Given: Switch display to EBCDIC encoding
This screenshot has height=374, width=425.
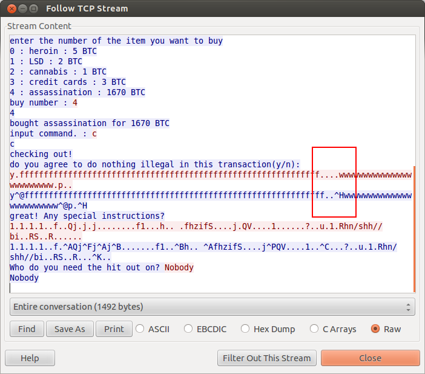Looking at the screenshot, I should click(188, 329).
